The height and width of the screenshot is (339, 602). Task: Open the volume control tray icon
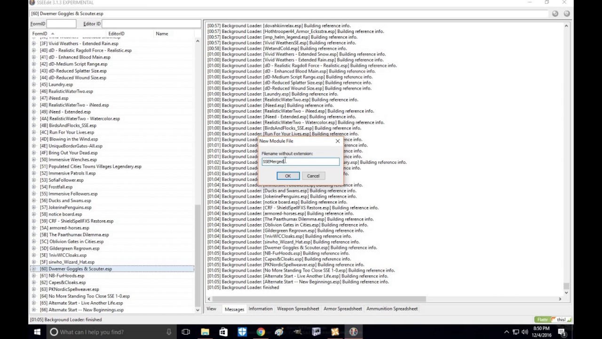(524, 332)
